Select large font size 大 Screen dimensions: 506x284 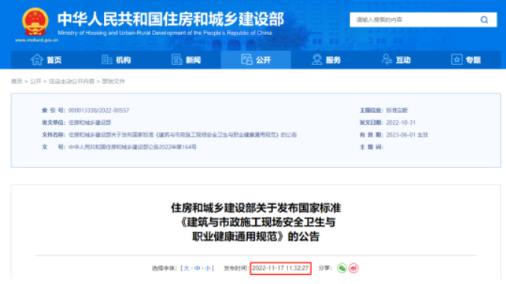pos(186,268)
